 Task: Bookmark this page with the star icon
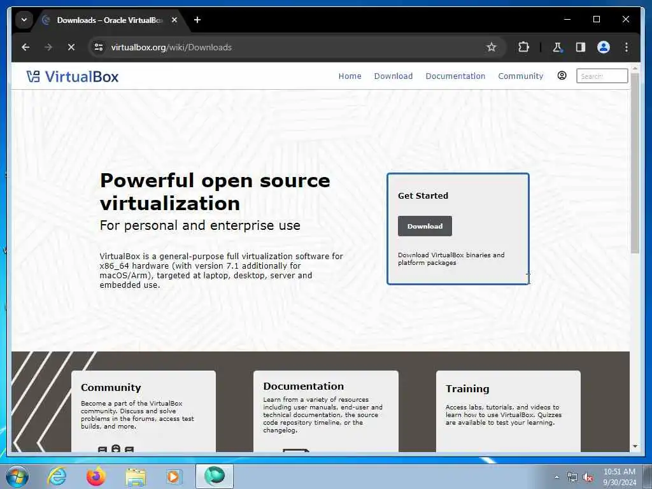pyautogui.click(x=491, y=47)
